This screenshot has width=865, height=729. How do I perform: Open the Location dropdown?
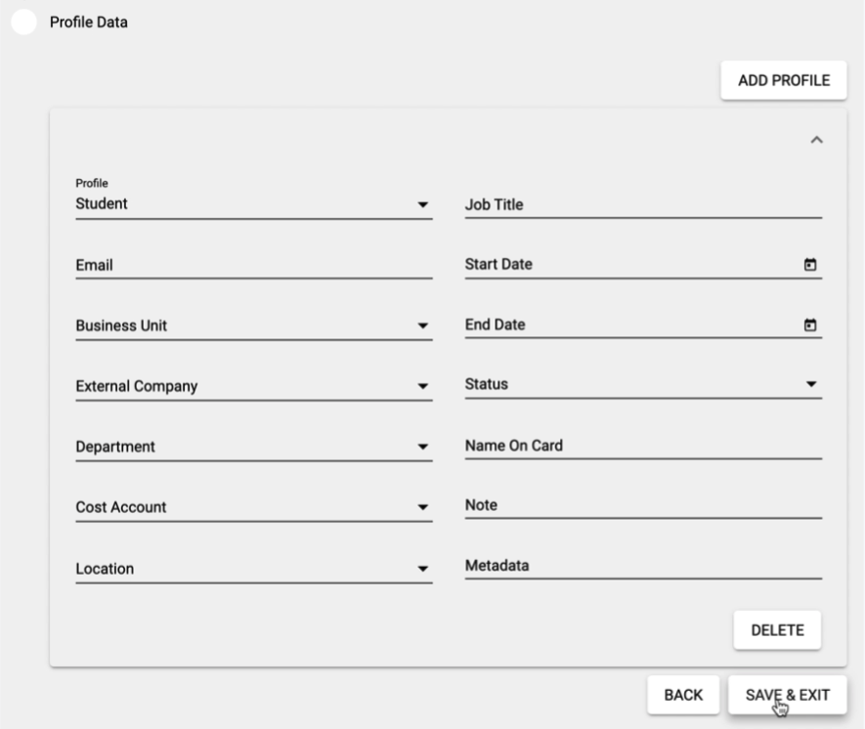tap(424, 568)
